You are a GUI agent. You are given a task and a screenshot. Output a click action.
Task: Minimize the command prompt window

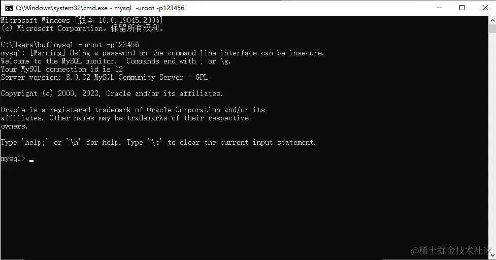pos(439,8)
